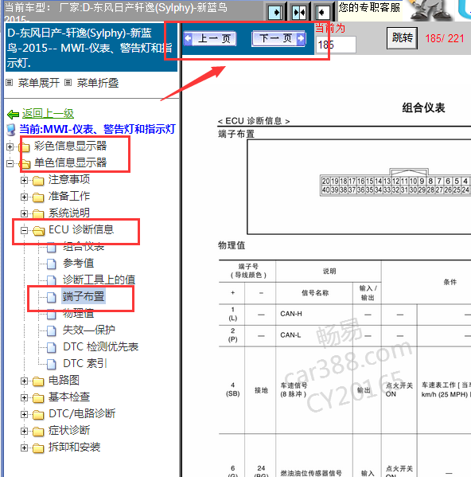Click the folder icon beside 症状诊断
The image size is (471, 477).
click(x=38, y=432)
